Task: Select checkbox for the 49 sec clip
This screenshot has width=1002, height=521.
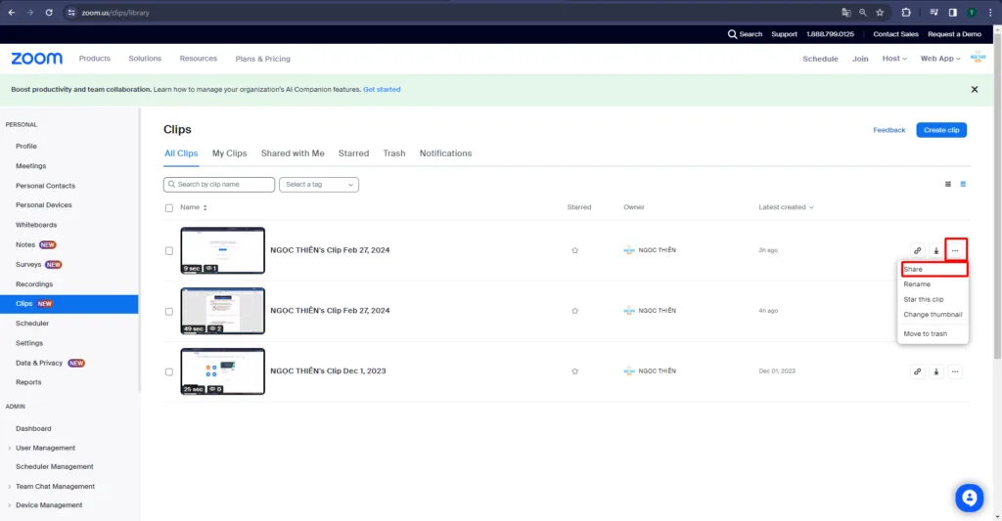Action: (x=169, y=311)
